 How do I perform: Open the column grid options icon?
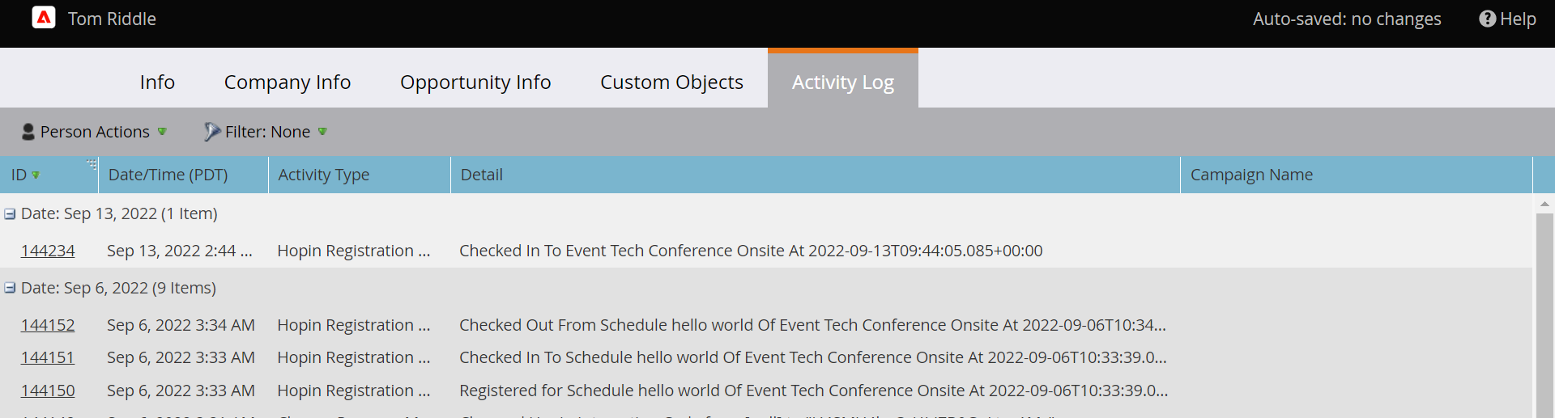pyautogui.click(x=92, y=163)
